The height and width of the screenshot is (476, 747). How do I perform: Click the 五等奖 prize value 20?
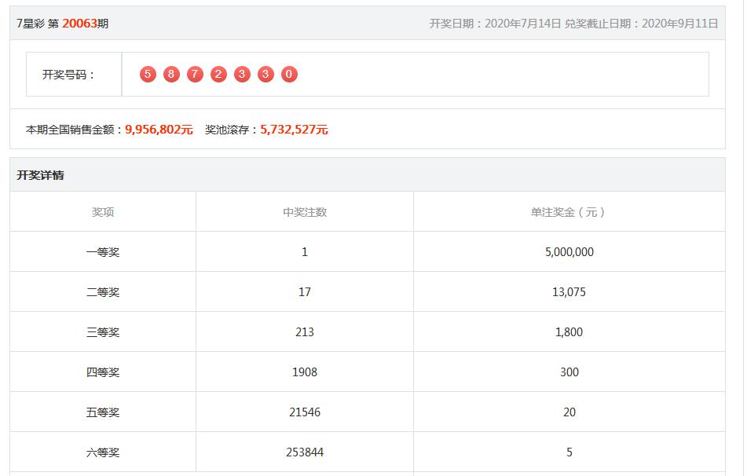pyautogui.click(x=569, y=412)
